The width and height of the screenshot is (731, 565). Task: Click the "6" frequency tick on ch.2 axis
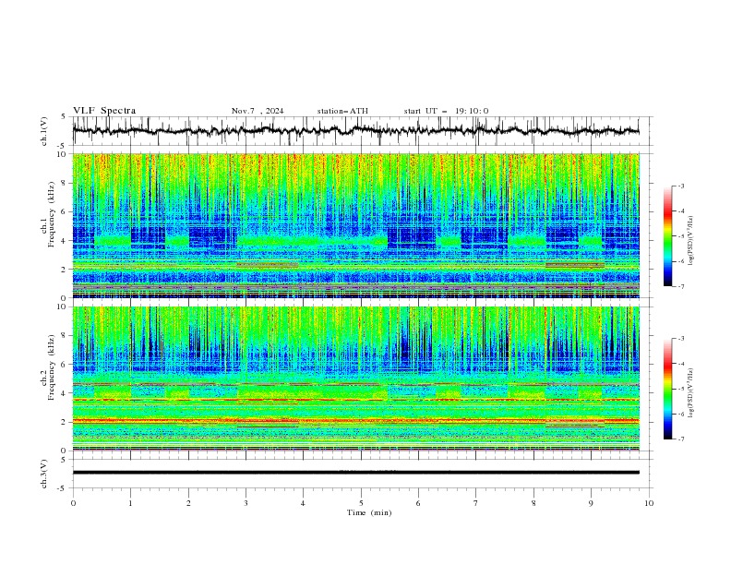pyautogui.click(x=66, y=365)
